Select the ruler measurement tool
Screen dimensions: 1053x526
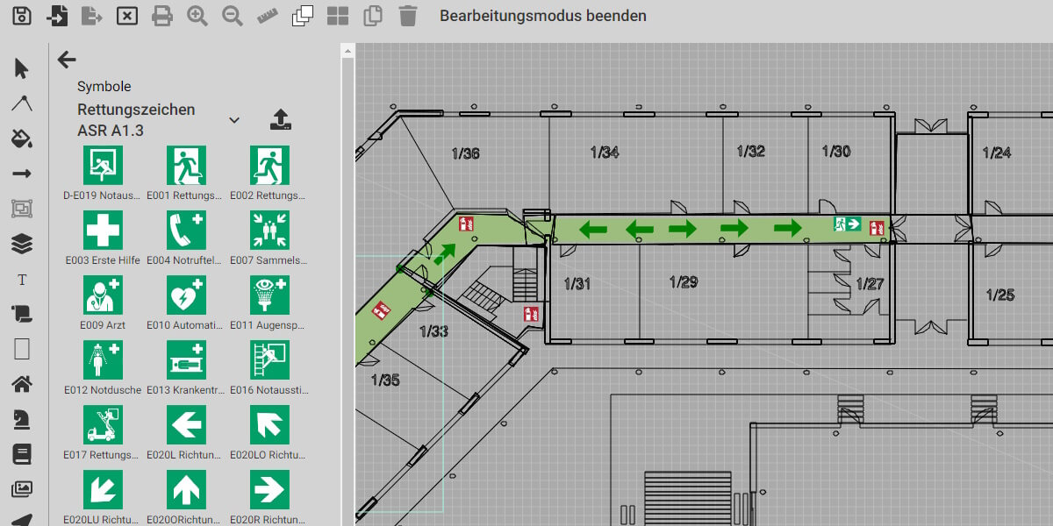(268, 16)
